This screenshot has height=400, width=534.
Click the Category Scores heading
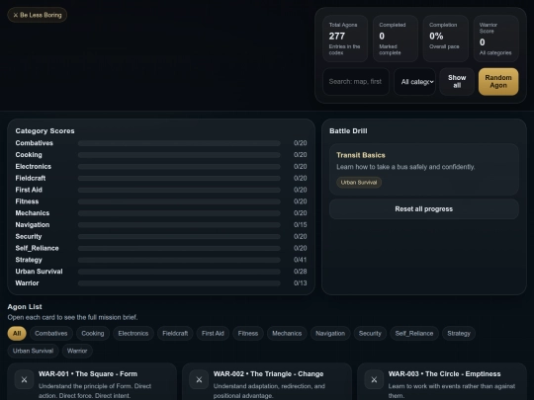[x=44, y=131]
